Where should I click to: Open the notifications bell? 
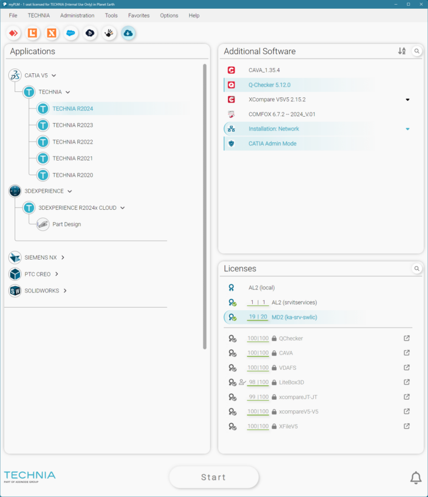tap(416, 478)
